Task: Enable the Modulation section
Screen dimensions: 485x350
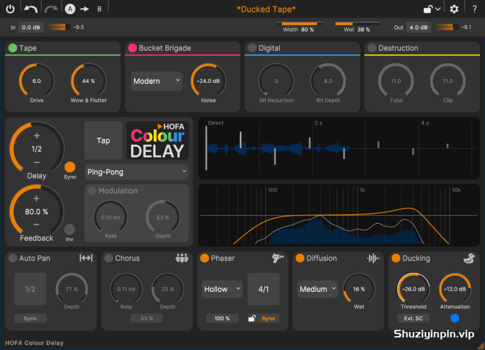Action: [92, 190]
